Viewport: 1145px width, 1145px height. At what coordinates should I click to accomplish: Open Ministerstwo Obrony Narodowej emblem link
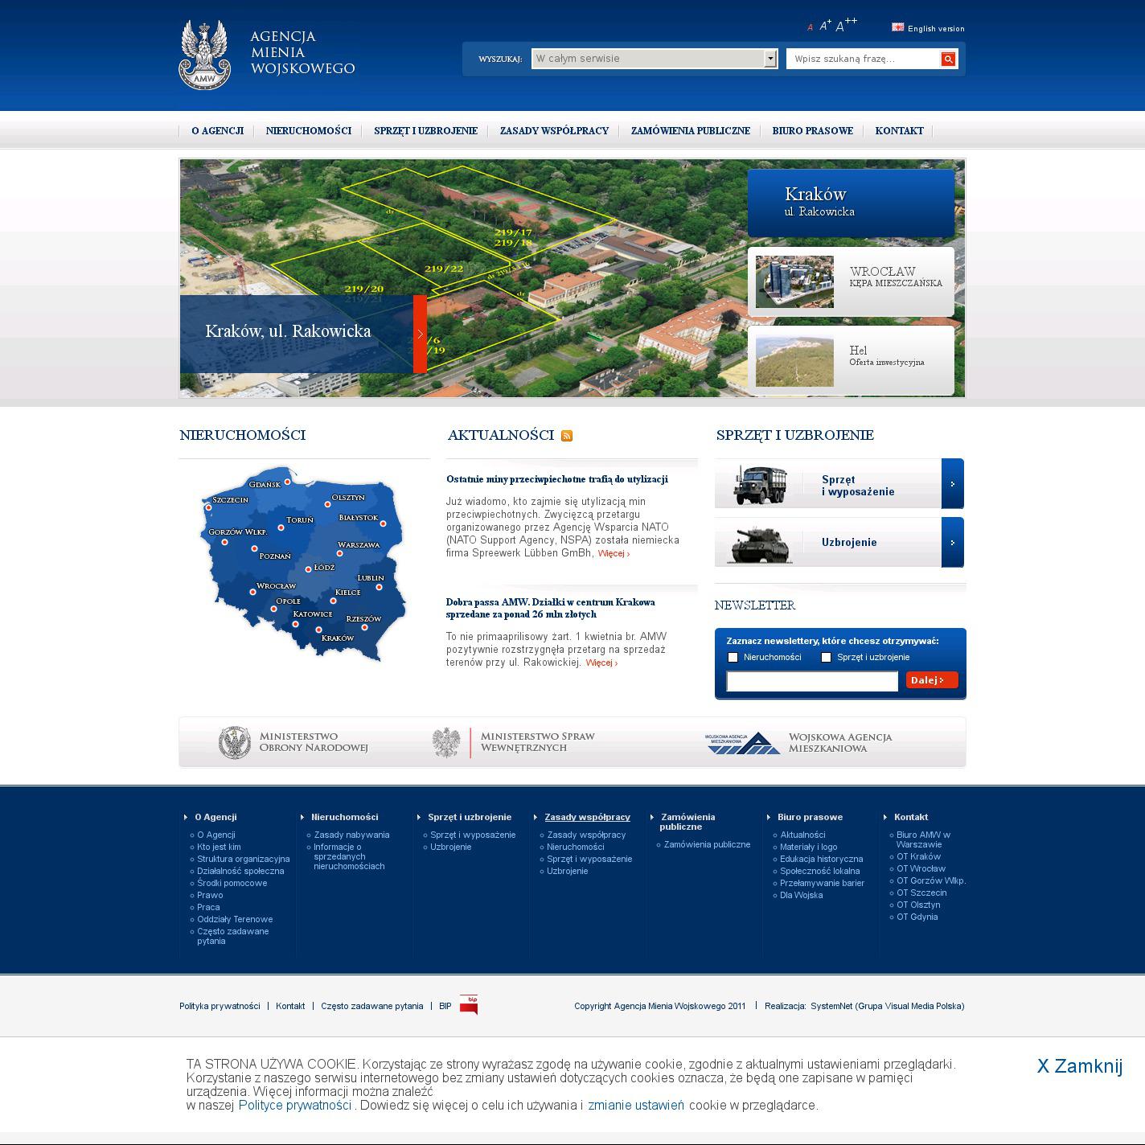coord(234,742)
